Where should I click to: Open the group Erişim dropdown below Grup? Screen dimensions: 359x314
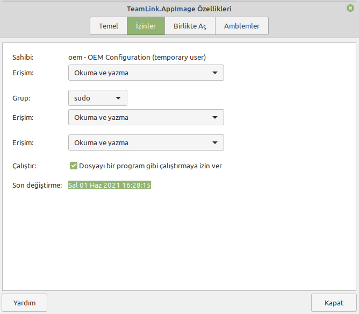(146, 117)
